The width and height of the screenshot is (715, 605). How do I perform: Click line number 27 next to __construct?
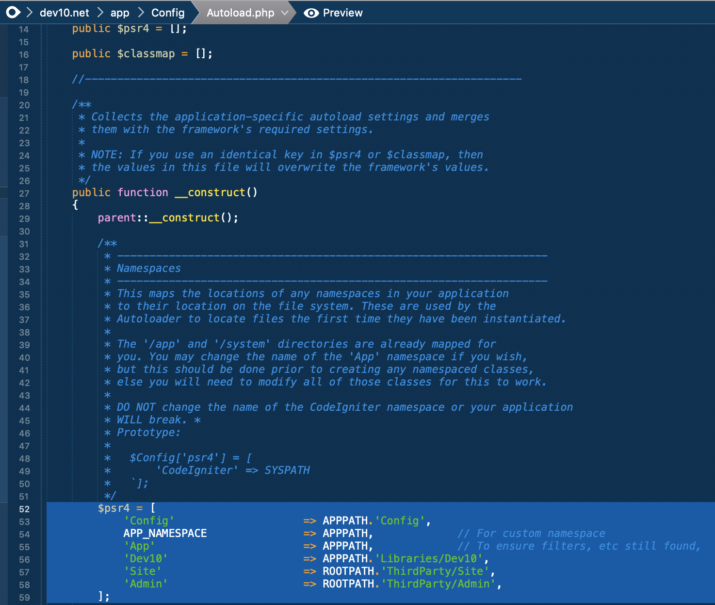(24, 193)
